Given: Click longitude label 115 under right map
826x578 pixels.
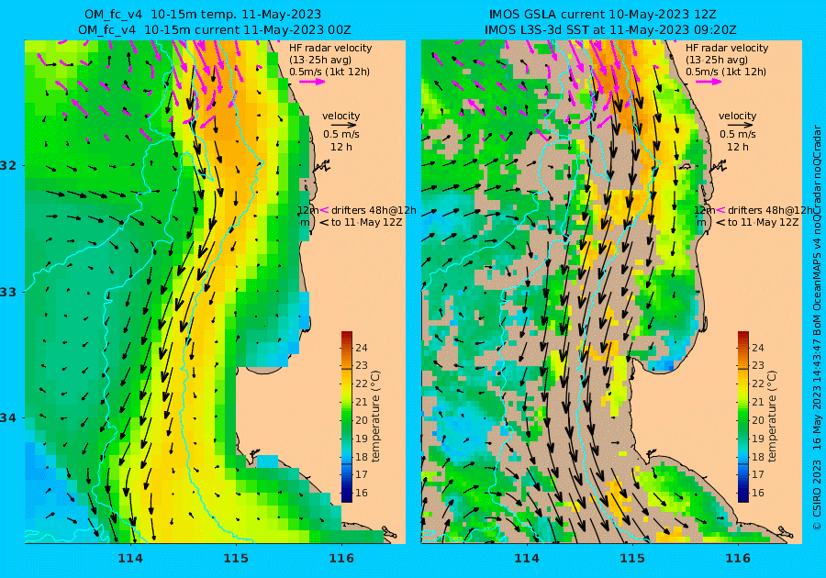Looking at the screenshot, I should pos(632,559).
